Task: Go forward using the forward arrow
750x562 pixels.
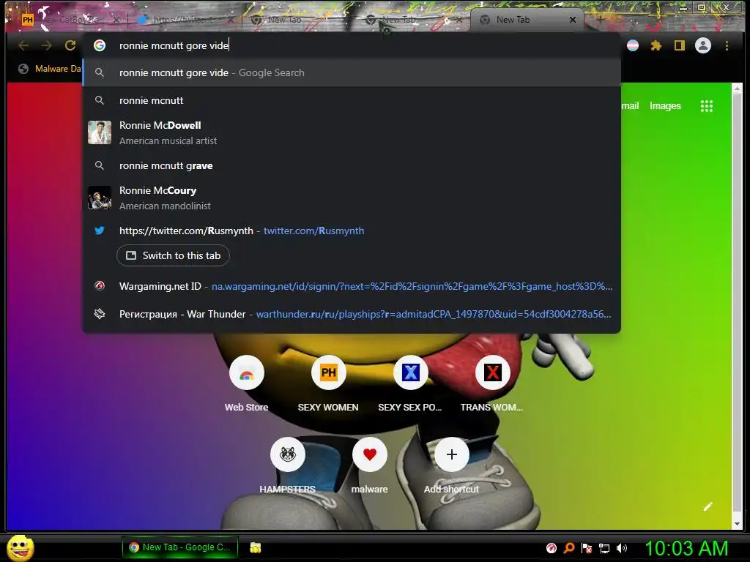Action: click(x=46, y=45)
